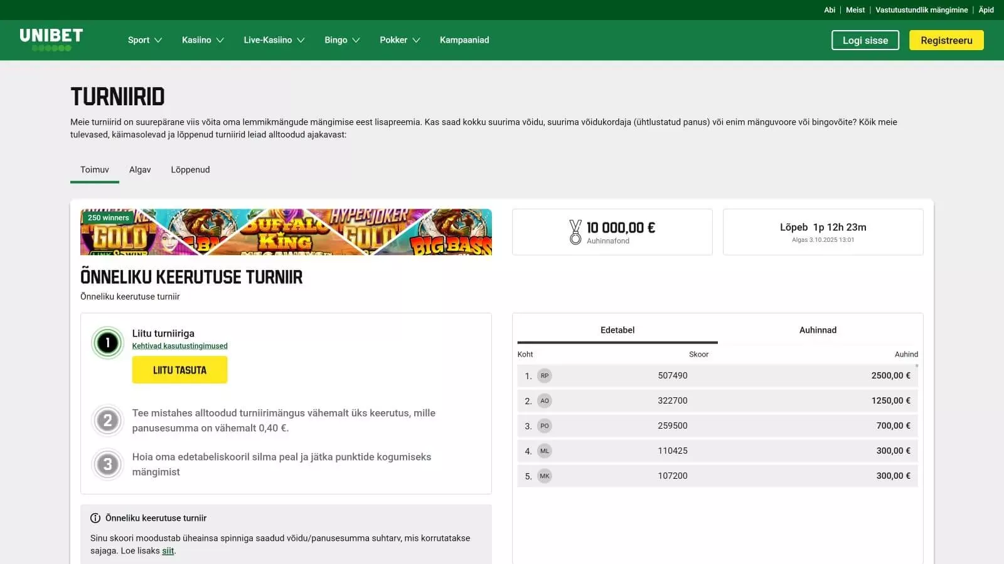Select Kampaaniad in the navigation bar
This screenshot has height=564, width=1004.
464,39
